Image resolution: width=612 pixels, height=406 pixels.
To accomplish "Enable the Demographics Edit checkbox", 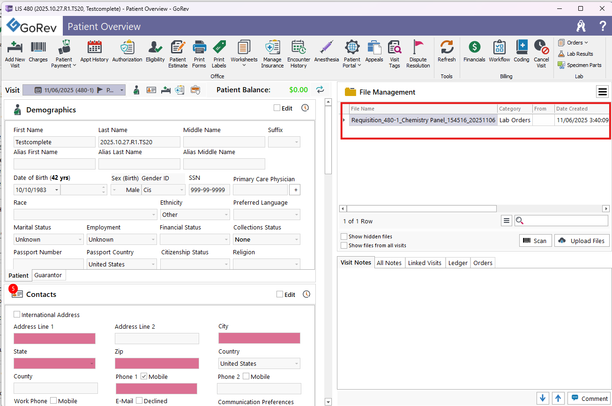I will [x=277, y=108].
